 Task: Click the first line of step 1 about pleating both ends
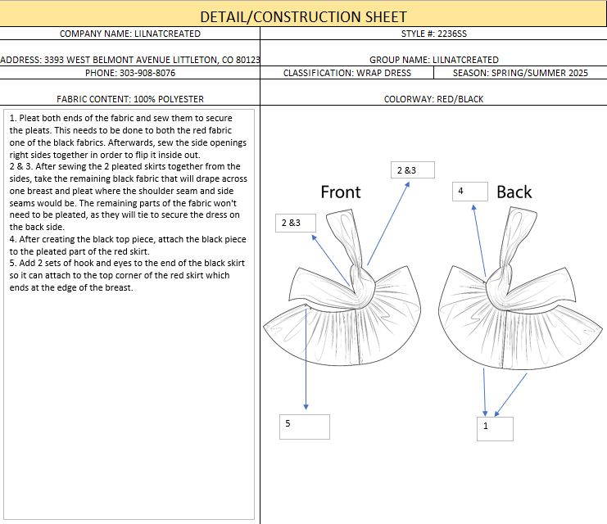point(120,118)
